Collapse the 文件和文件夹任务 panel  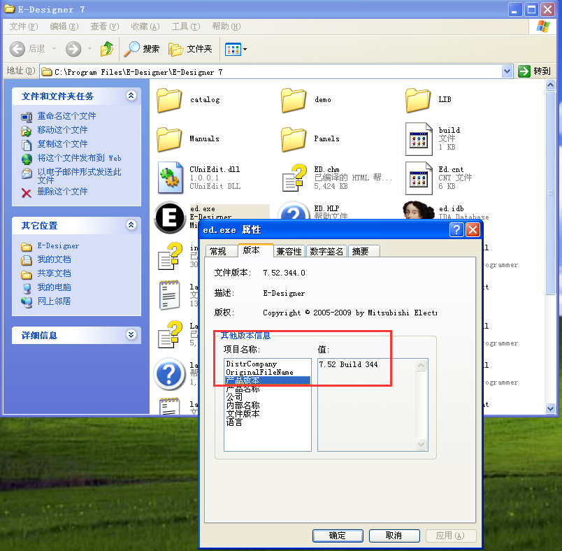pos(131,96)
